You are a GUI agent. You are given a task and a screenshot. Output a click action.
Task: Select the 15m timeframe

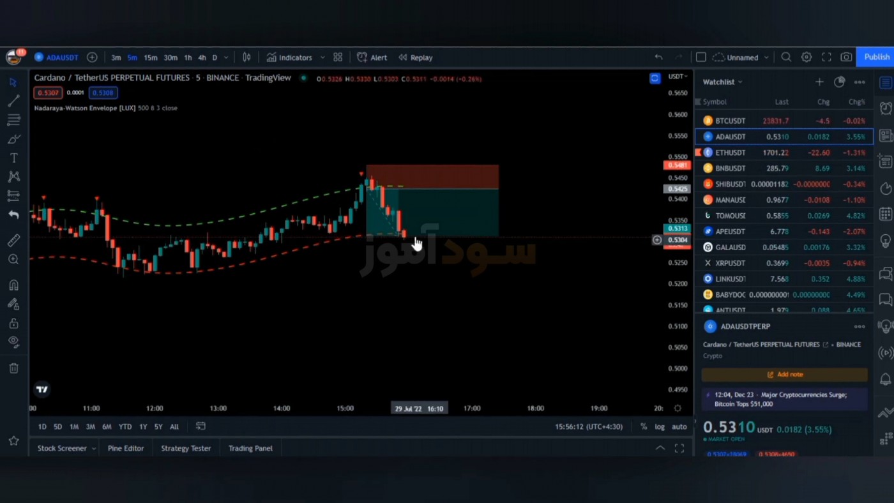[150, 57]
